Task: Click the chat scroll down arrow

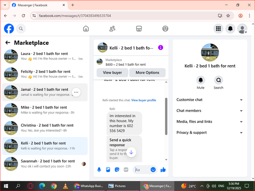Action: (166, 159)
